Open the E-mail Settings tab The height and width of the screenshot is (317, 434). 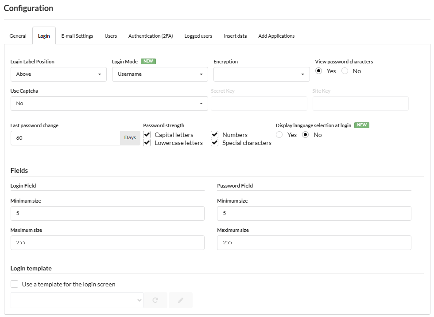click(x=77, y=36)
